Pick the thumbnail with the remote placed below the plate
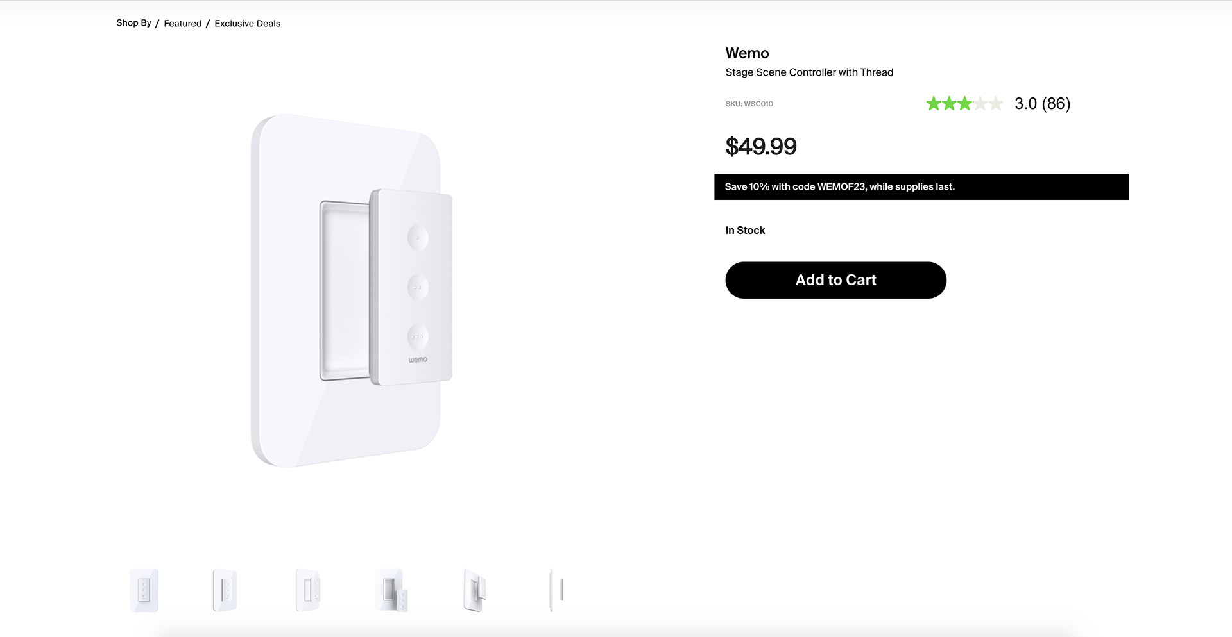Image resolution: width=1232 pixels, height=637 pixels. click(391, 590)
